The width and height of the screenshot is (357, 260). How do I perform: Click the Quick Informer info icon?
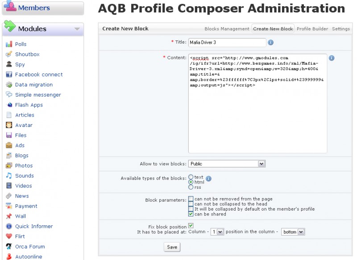(x=9, y=226)
